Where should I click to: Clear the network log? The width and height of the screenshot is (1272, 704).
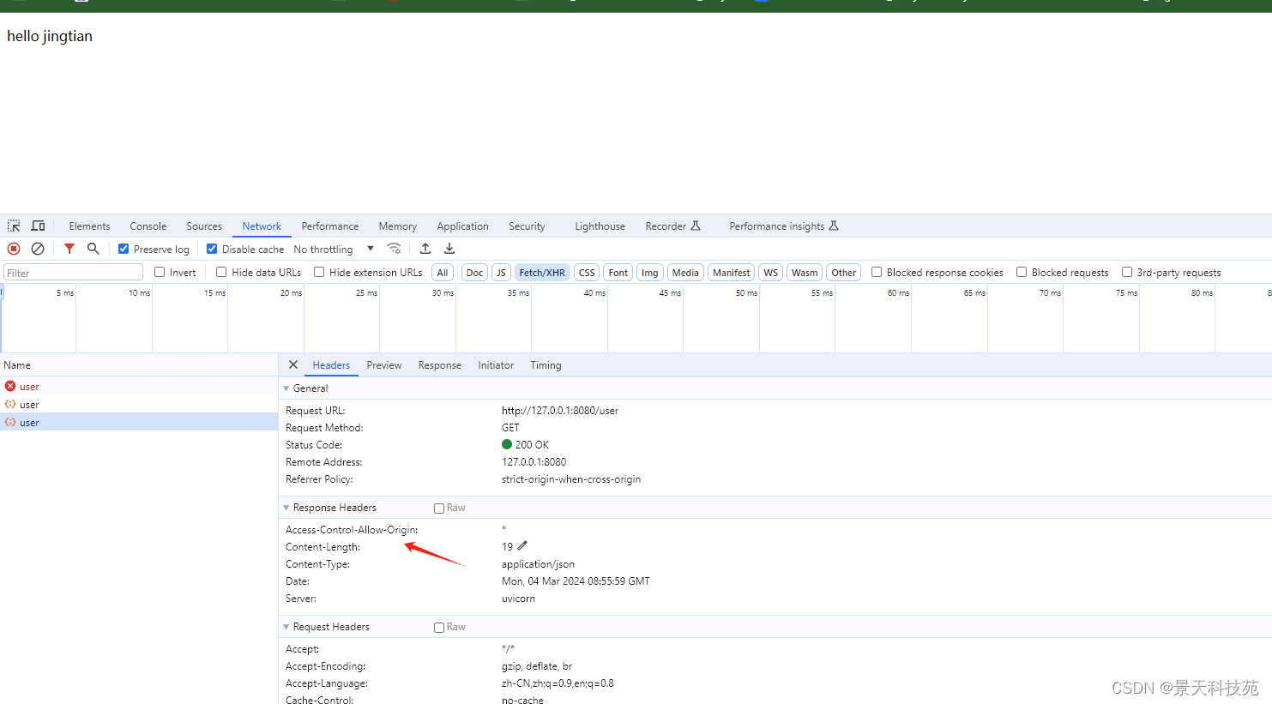38,249
